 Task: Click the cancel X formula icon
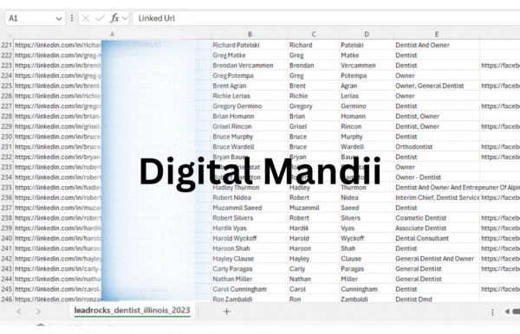coord(86,18)
